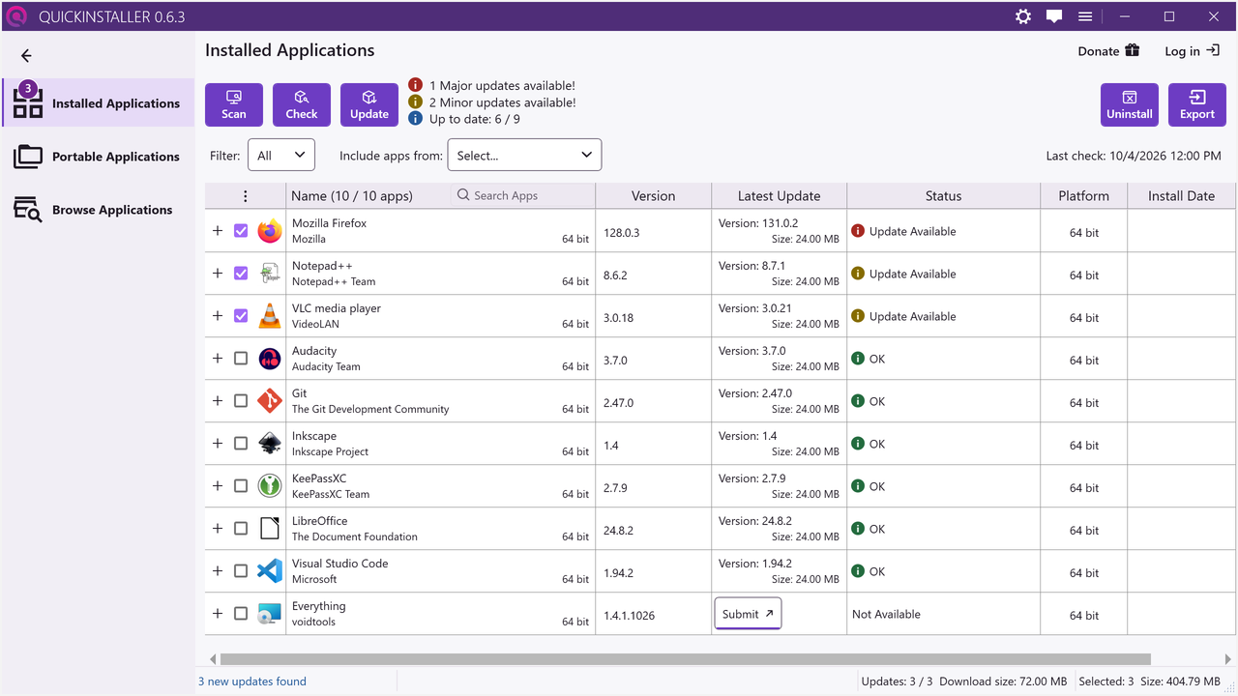The image size is (1238, 696).
Task: Expand the LibreOffice row details
Action: tap(218, 529)
